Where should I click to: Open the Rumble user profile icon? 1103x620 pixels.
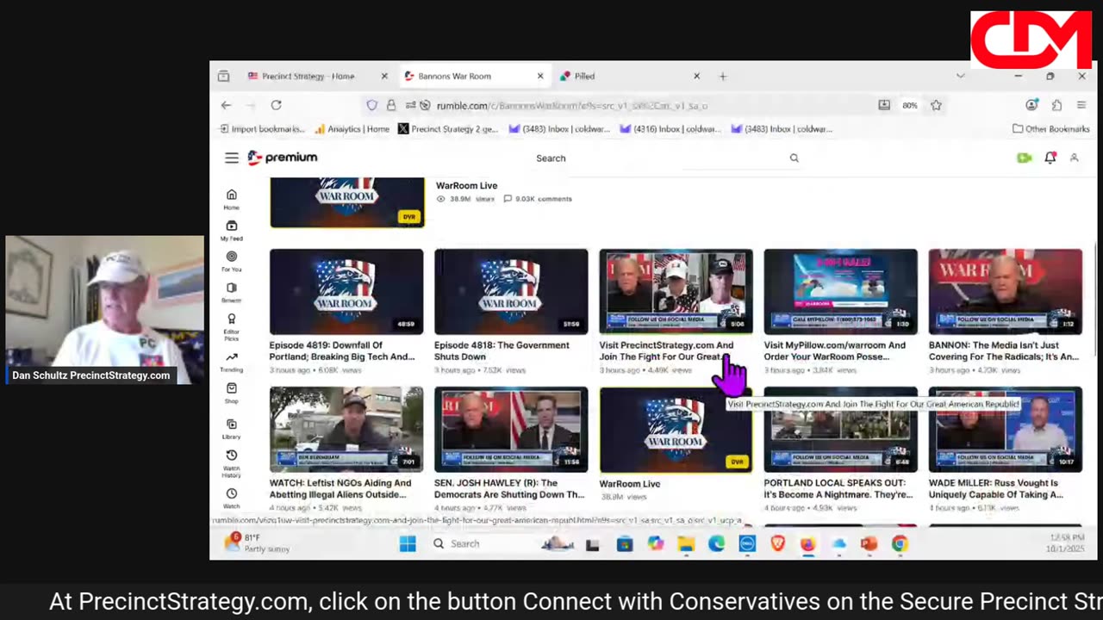pyautogui.click(x=1074, y=158)
